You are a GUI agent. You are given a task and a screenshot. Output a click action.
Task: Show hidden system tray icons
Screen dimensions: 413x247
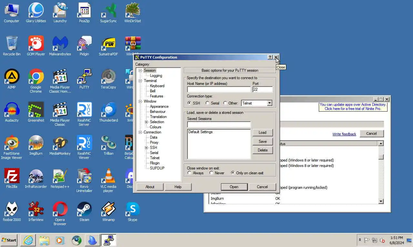360,240
